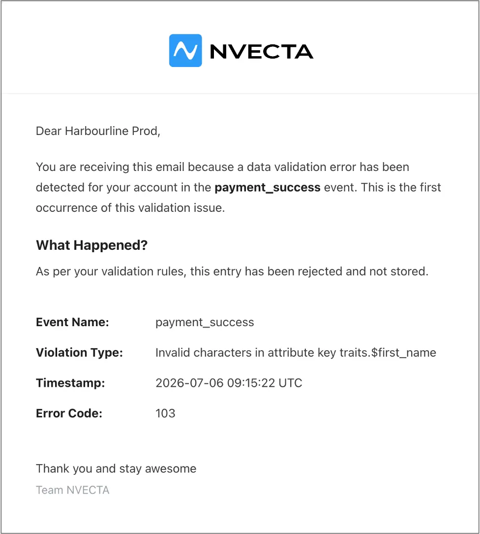This screenshot has width=480, height=534.
Task: Click the payment_success value beside Event Name
Action: (205, 323)
